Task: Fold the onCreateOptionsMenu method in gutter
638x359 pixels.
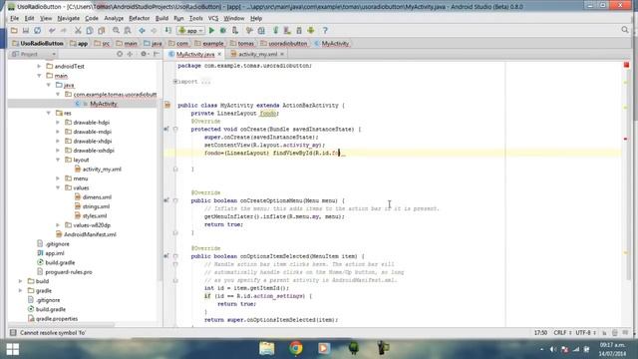Action: pos(175,200)
